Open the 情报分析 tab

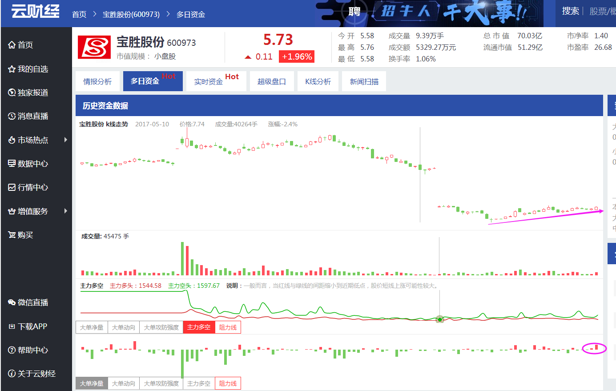(x=97, y=81)
